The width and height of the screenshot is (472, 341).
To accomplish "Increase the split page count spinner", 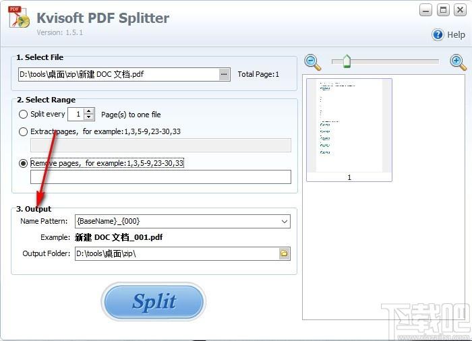I will pyautogui.click(x=88, y=111).
